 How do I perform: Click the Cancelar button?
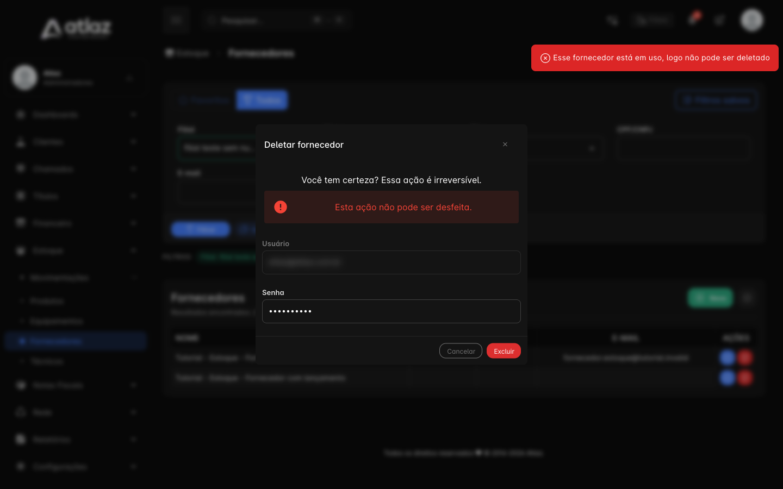pyautogui.click(x=461, y=351)
